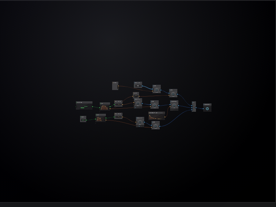Click the blue input port of the final output node
The width and height of the screenshot is (276, 207).
[203, 109]
